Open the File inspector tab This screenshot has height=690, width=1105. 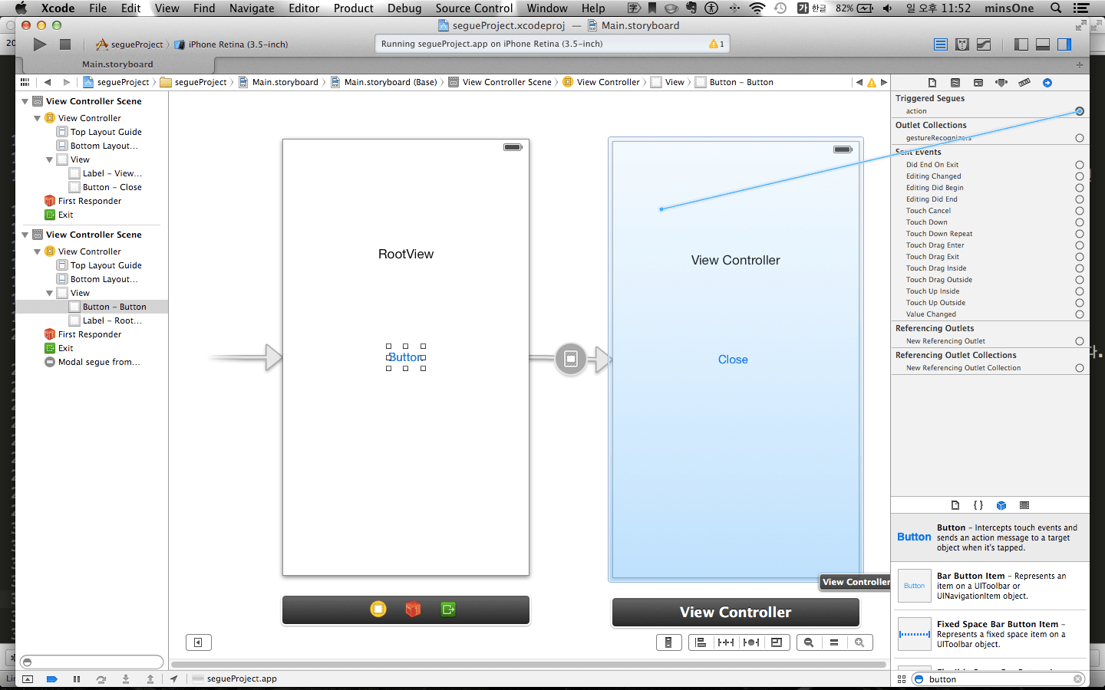[932, 83]
